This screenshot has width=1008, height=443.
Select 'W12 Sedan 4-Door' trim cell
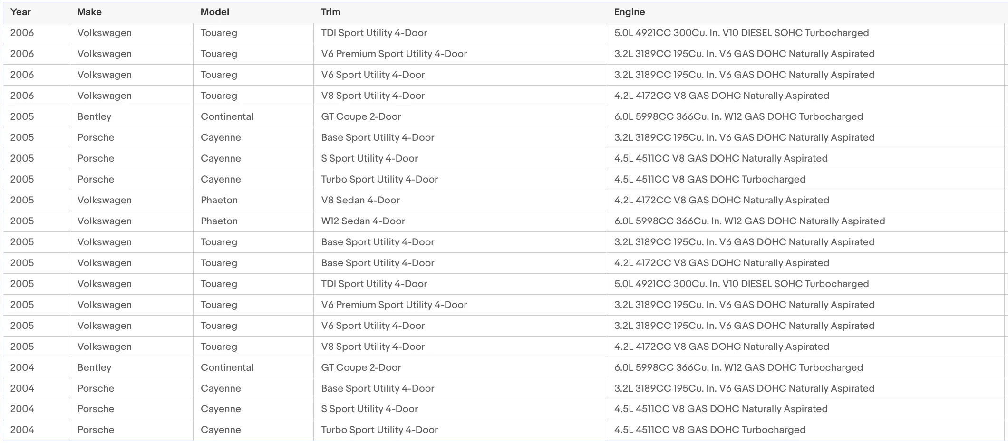(x=363, y=221)
